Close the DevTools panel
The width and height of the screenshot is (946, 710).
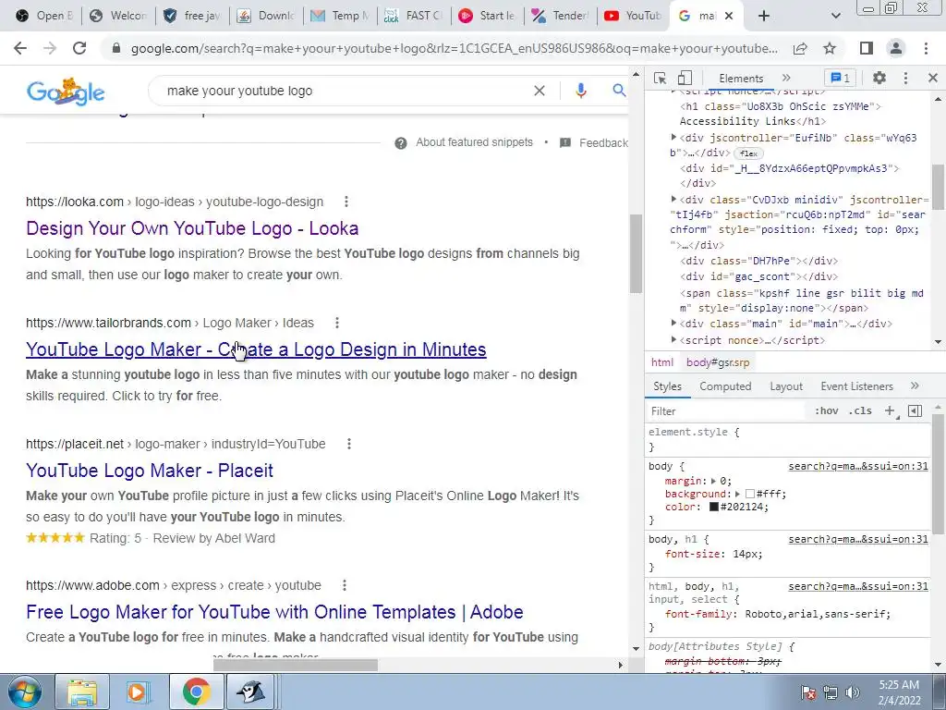[x=933, y=78]
